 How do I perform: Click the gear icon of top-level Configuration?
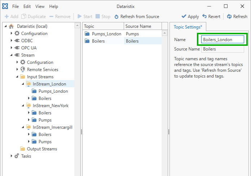[17, 33]
